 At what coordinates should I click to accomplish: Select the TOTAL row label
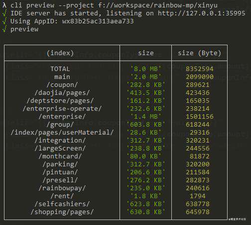[x=60, y=69]
